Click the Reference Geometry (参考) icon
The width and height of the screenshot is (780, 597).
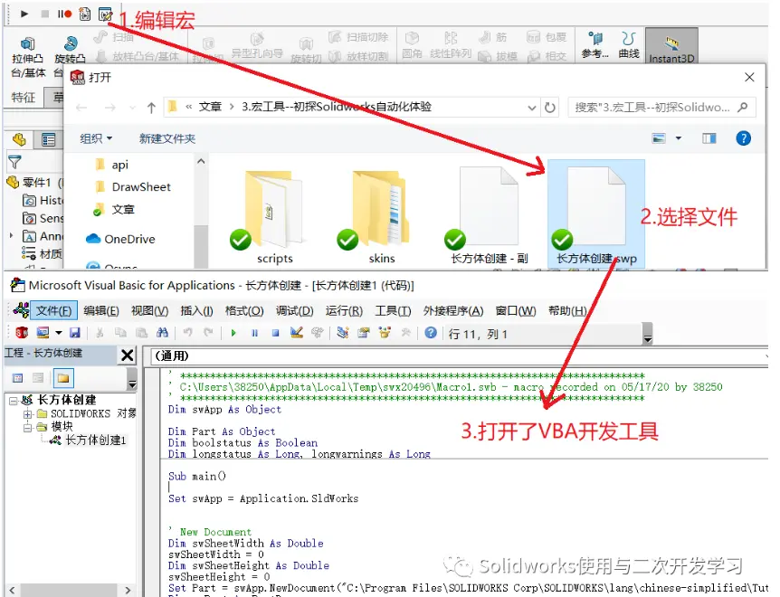click(595, 44)
